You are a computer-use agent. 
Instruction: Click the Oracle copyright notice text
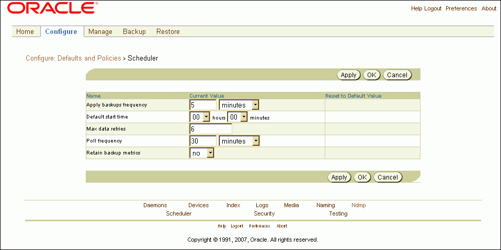[253, 240]
